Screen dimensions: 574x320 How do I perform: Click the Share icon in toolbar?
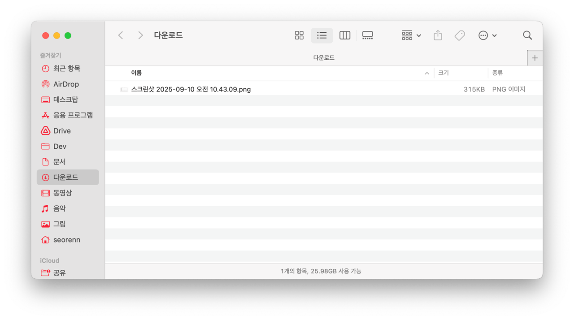438,35
